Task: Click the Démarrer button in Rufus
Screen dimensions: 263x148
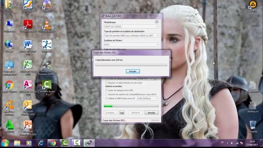Action: [136, 113]
